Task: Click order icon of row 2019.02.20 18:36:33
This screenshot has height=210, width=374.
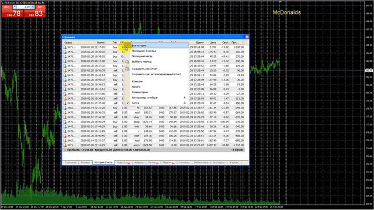Action: tap(65, 113)
